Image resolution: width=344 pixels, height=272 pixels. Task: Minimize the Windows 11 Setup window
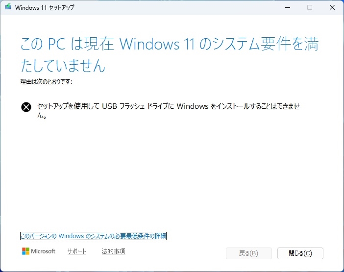pyautogui.click(x=288, y=7)
